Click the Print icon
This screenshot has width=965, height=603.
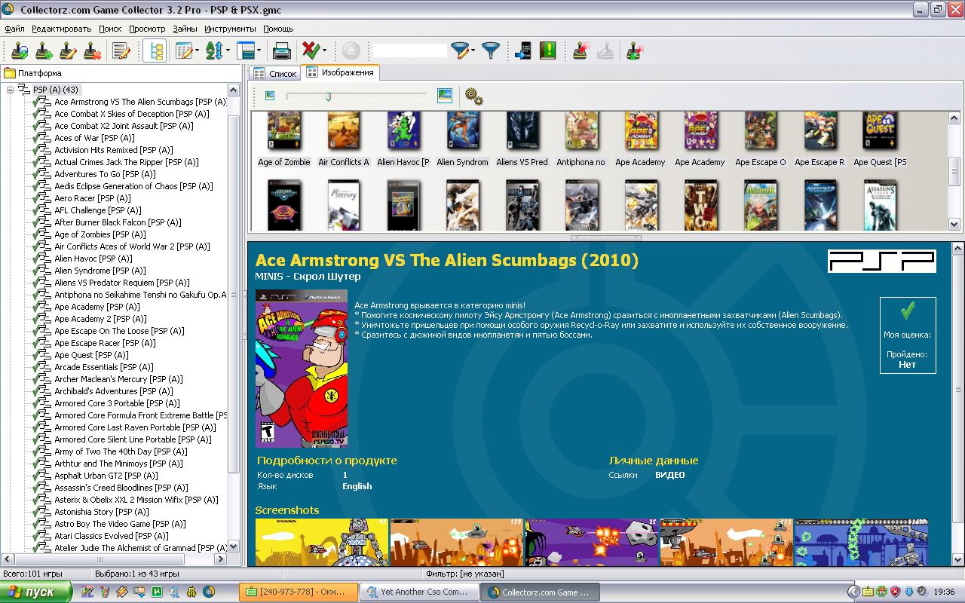[x=282, y=51]
